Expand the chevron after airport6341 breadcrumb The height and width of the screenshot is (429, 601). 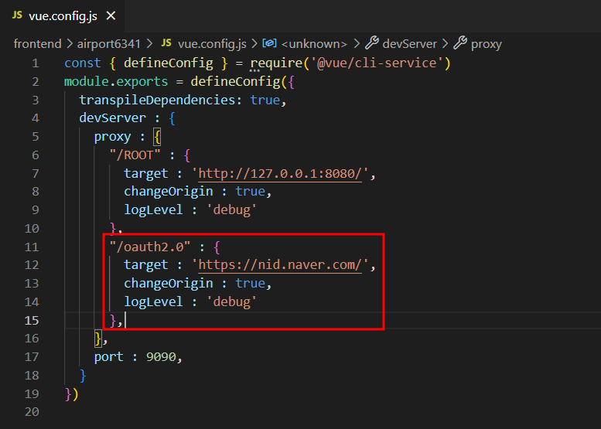pos(149,43)
